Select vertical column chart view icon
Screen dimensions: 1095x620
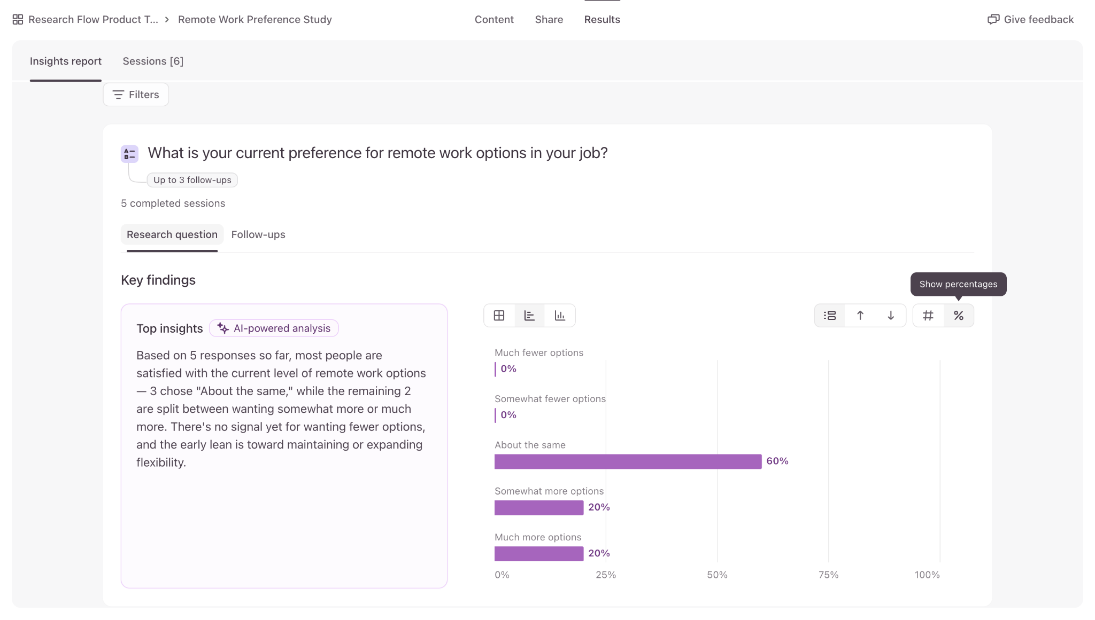pyautogui.click(x=560, y=316)
